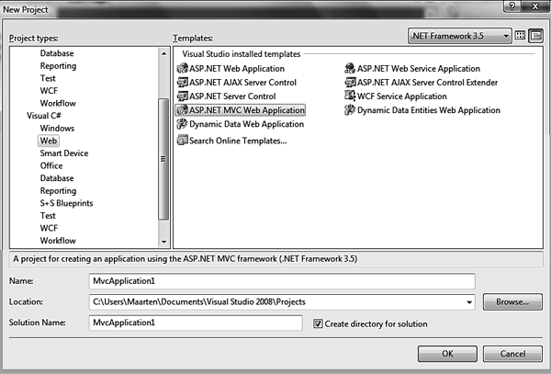
Task: Click Search Online Templates... label text
Action: [x=238, y=141]
